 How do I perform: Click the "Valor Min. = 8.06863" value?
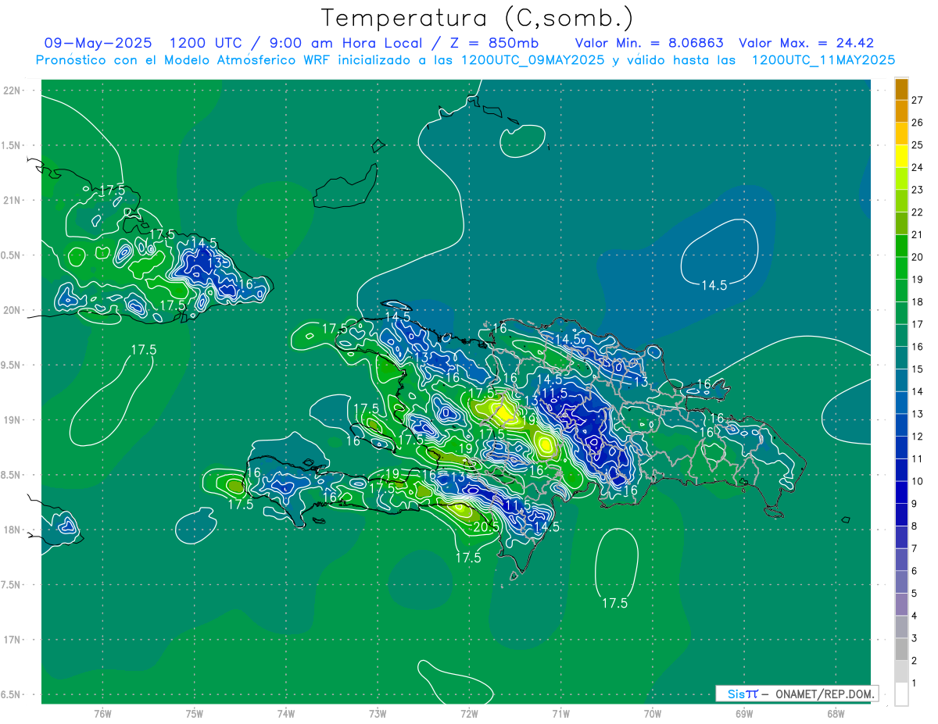[649, 43]
